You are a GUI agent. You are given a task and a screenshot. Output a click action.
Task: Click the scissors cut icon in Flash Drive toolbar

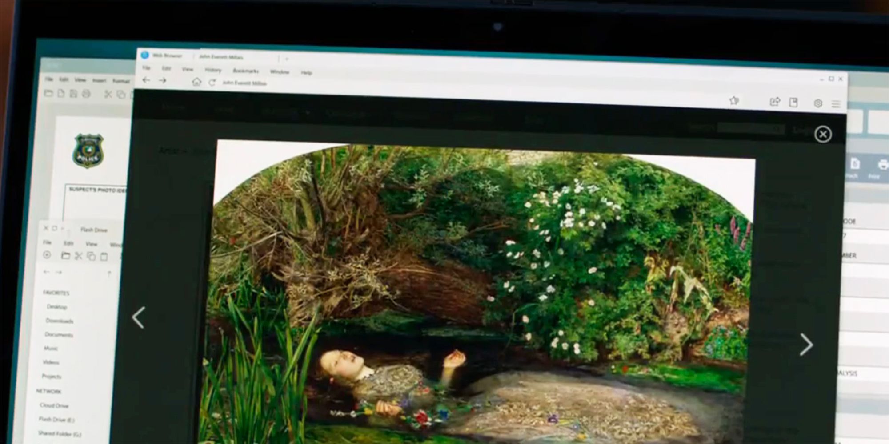79,256
